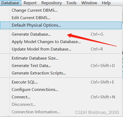123x117 pixels.
Task: Choose Apply Model Changes to Database
Action: point(61,42)
